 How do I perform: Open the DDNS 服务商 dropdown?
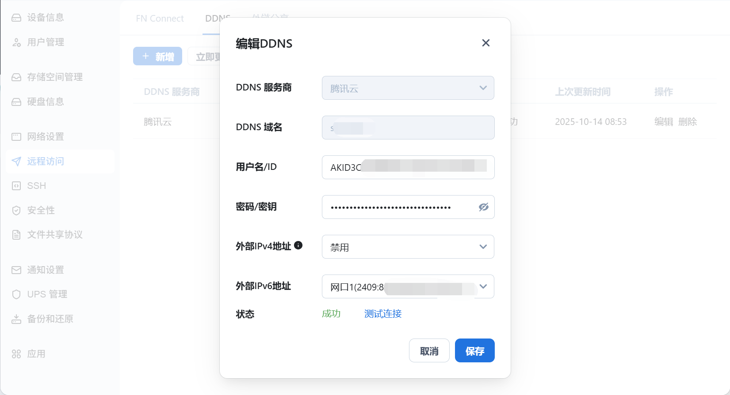408,88
